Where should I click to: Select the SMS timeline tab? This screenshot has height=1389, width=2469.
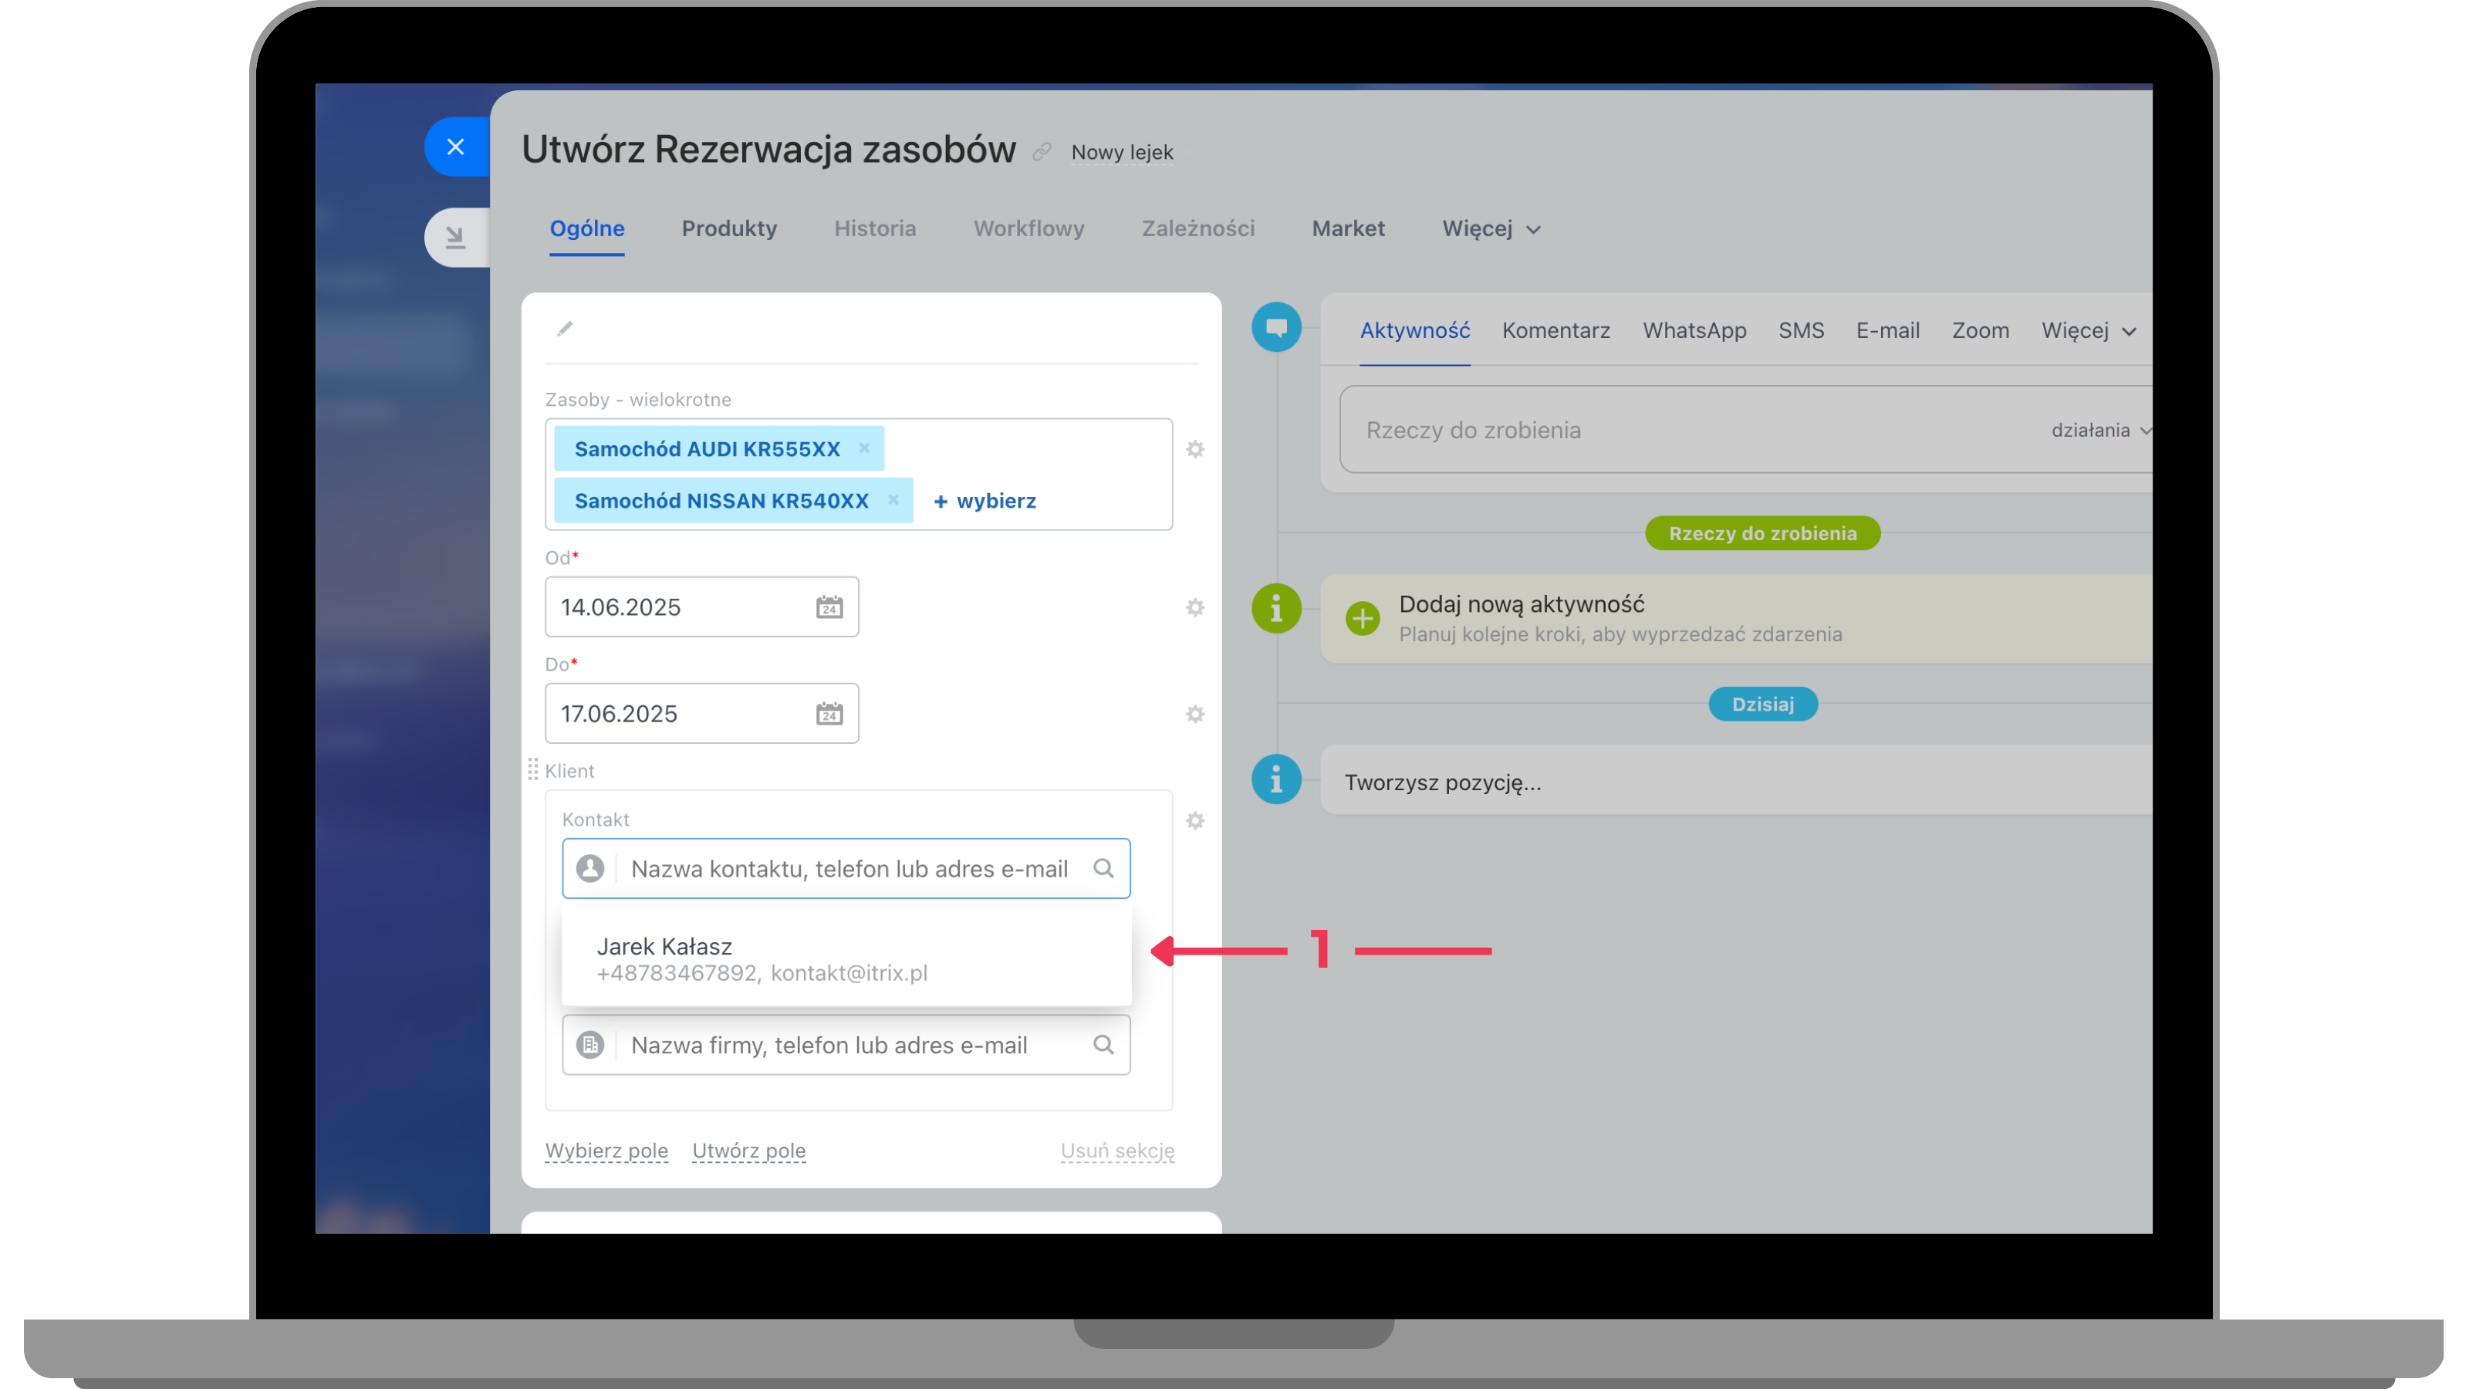pyautogui.click(x=1802, y=331)
